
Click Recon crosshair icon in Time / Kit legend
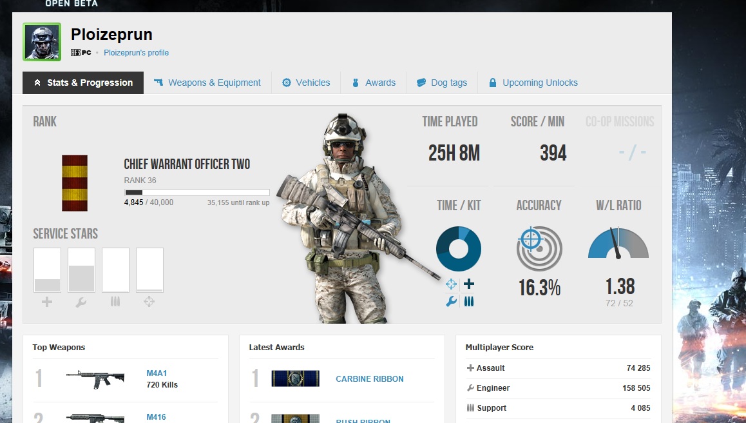(x=451, y=284)
